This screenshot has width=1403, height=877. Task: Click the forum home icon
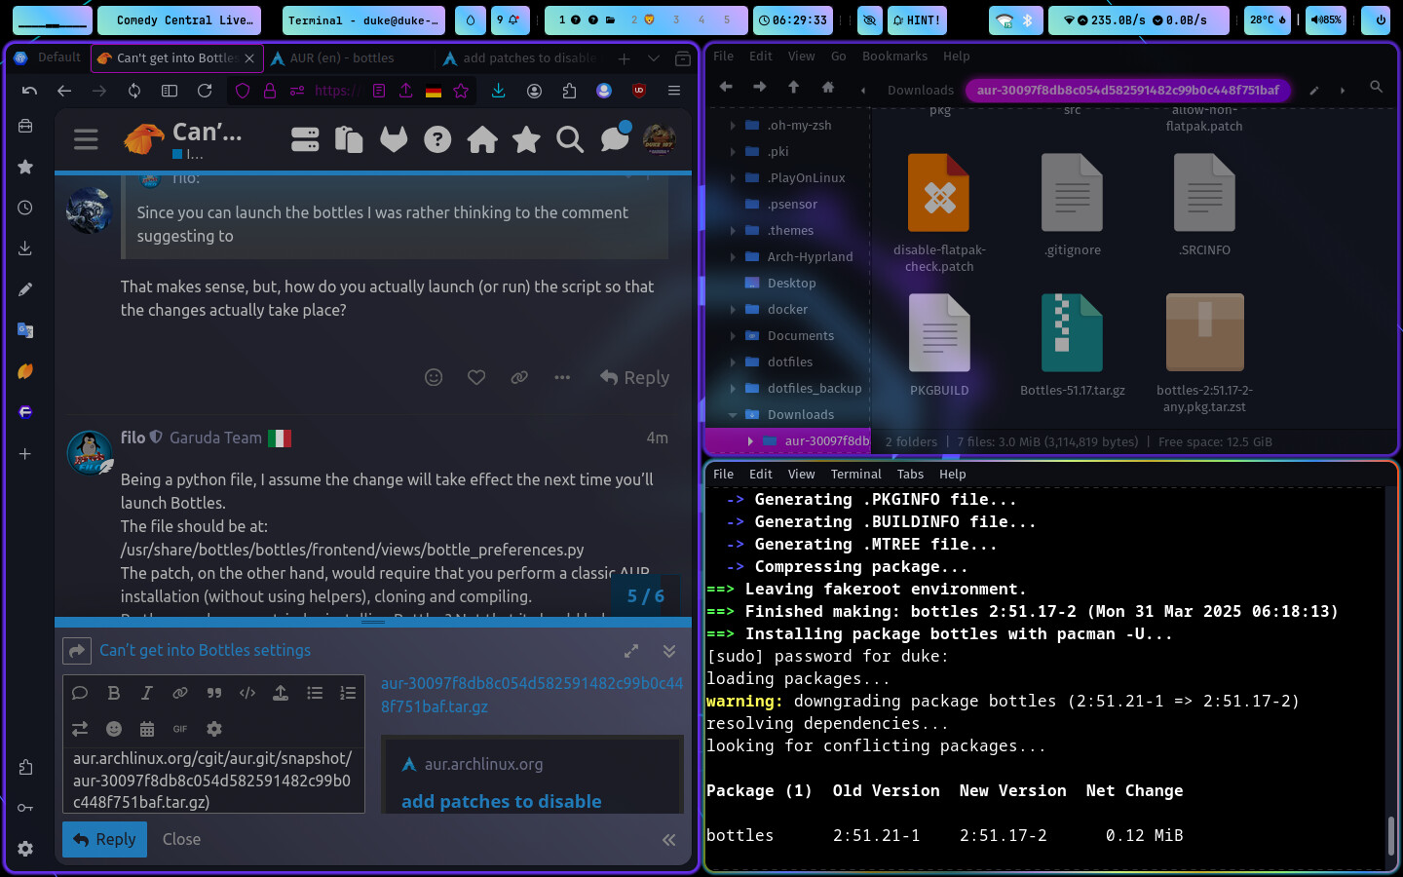point(482,139)
